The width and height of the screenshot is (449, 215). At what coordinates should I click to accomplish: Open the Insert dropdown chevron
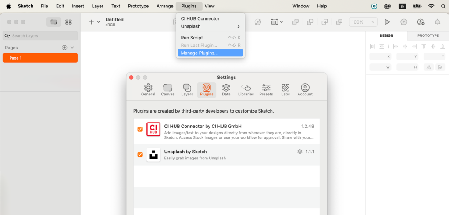coord(99,22)
